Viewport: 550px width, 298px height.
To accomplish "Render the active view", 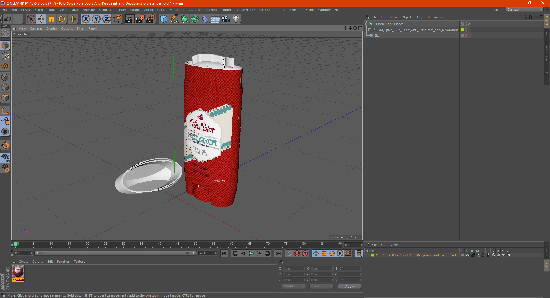I will pos(129,19).
